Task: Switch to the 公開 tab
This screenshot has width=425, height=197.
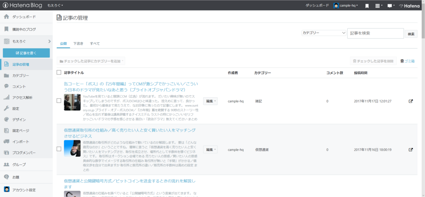Action: click(x=64, y=43)
